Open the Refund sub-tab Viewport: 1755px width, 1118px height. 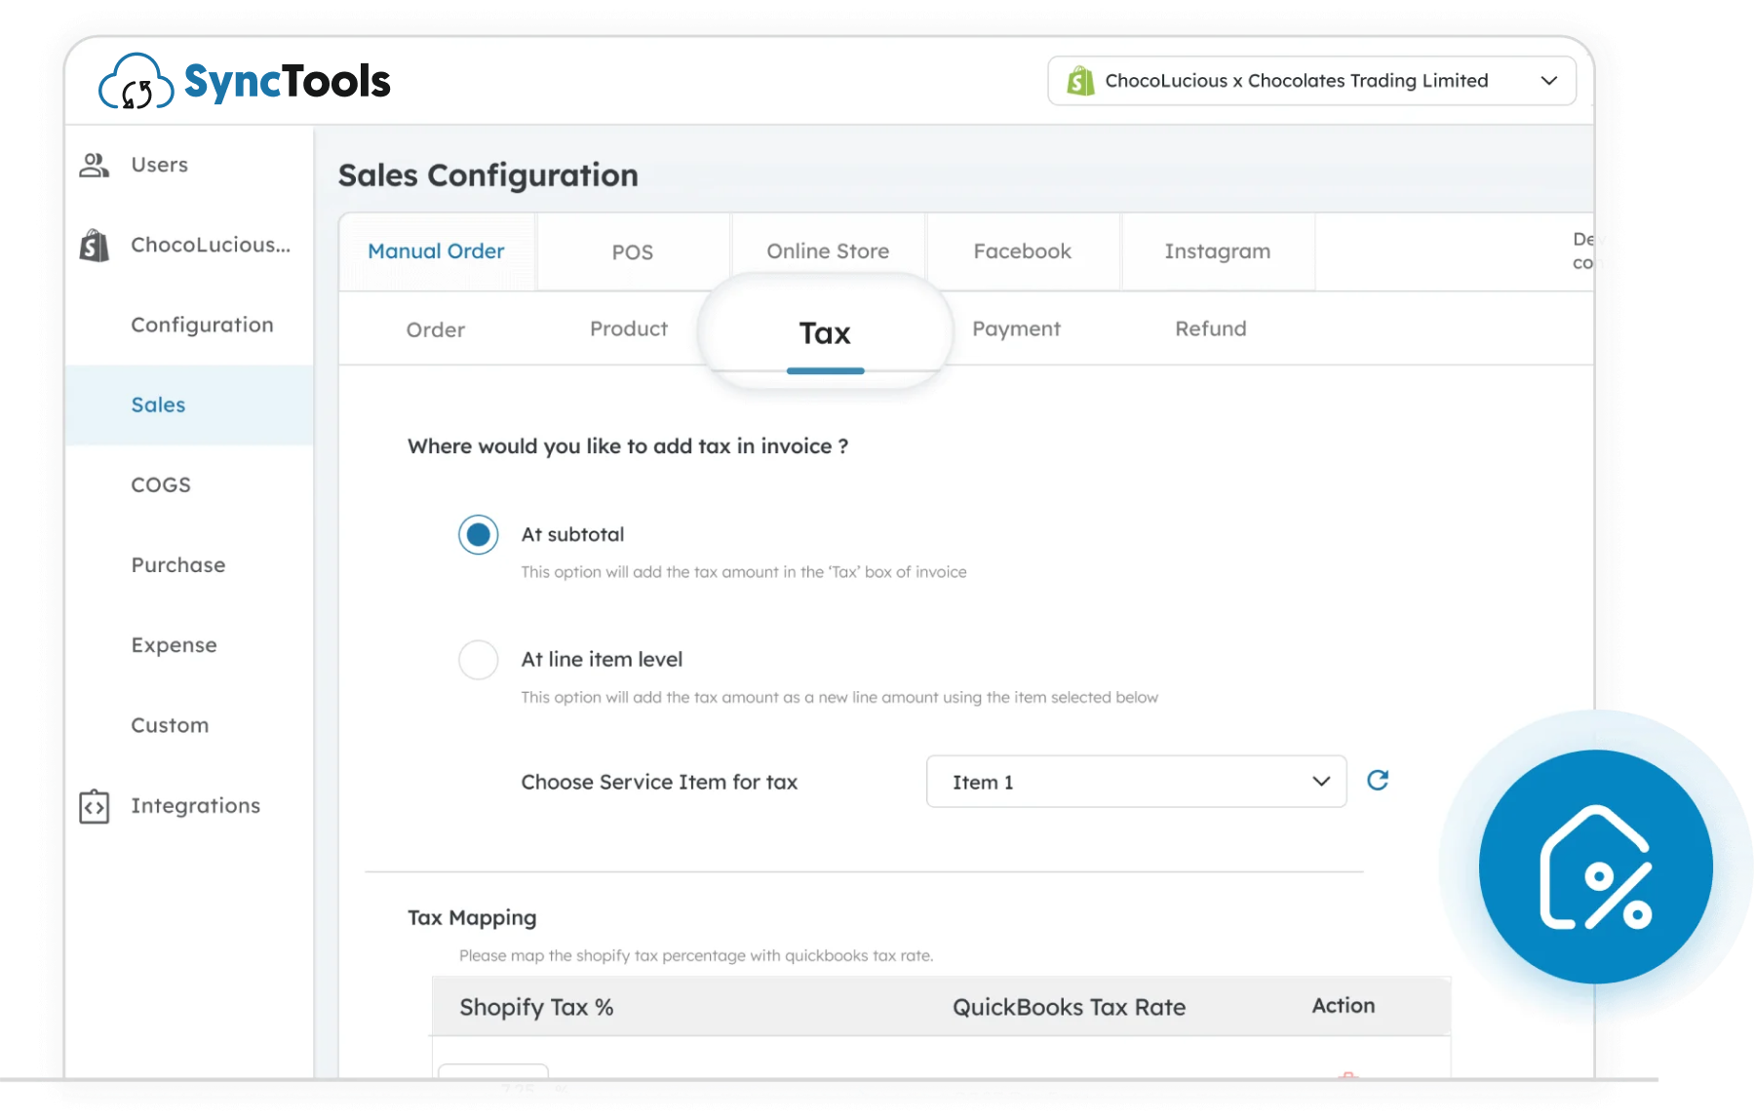pyautogui.click(x=1210, y=329)
